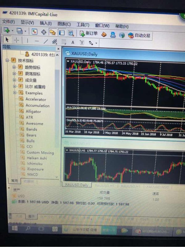Image resolution: width=185 pixels, height=247 pixels.
Task: Select the horizontal line drawing tool
Action: (37, 41)
